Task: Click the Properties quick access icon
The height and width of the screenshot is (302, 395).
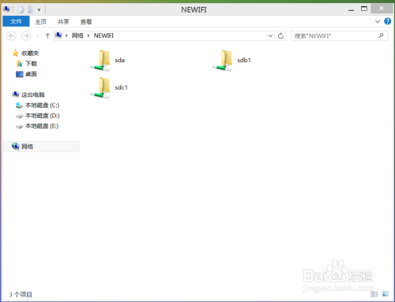Action: 21,9
